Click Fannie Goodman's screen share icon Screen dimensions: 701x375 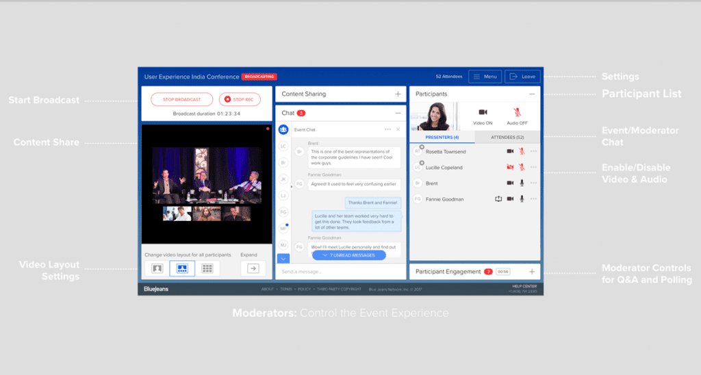(498, 199)
